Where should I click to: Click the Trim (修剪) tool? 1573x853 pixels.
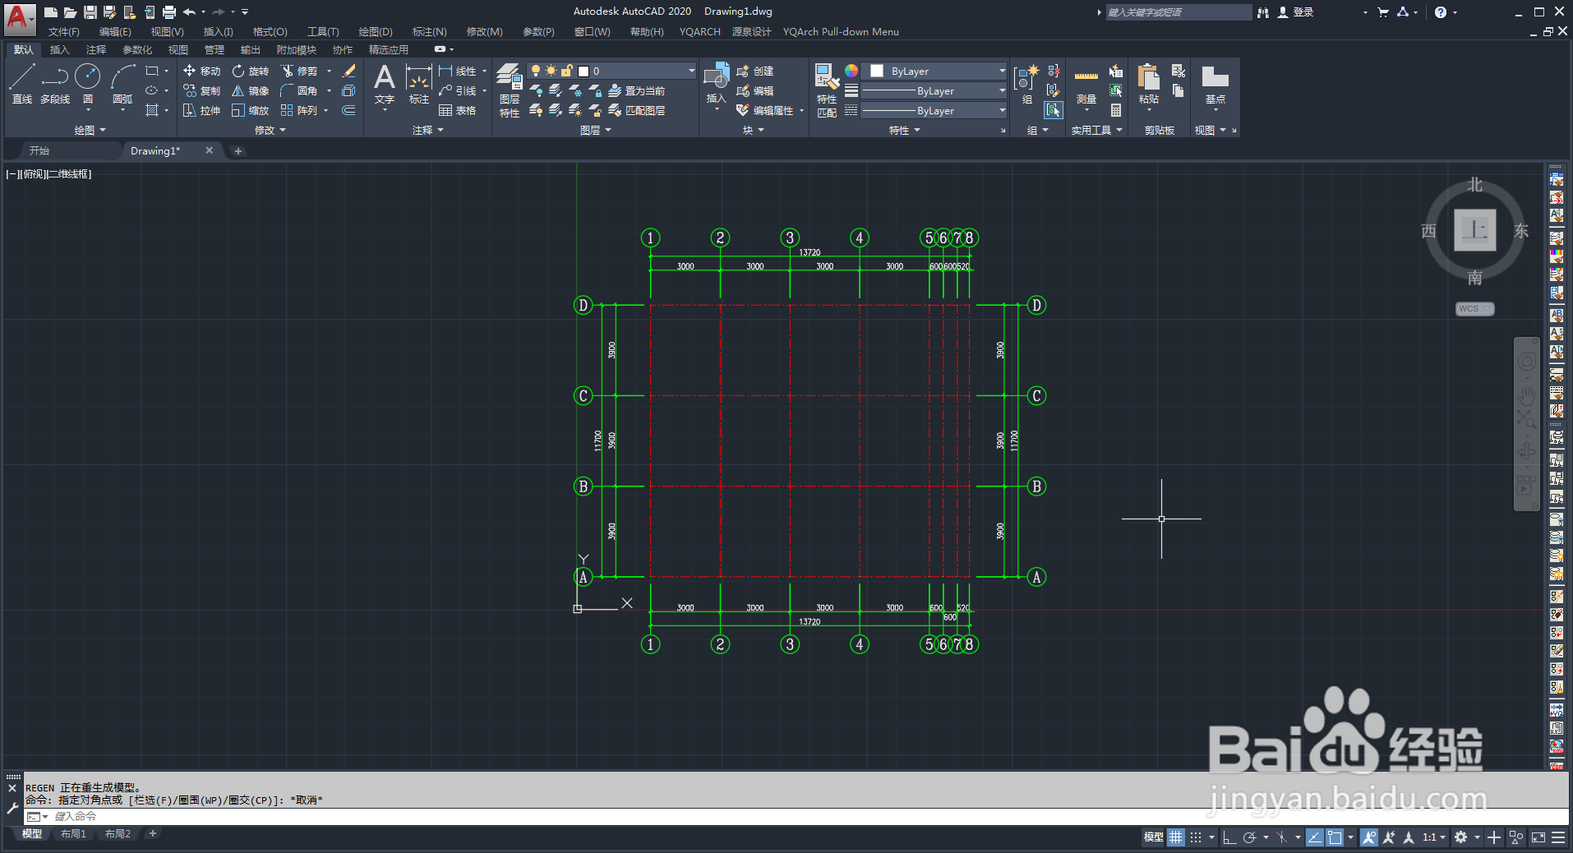click(x=299, y=71)
